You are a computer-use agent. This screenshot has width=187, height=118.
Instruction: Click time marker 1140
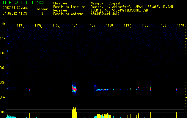pos(180,25)
